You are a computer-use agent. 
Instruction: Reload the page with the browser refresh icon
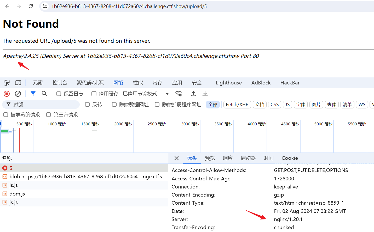31,6
